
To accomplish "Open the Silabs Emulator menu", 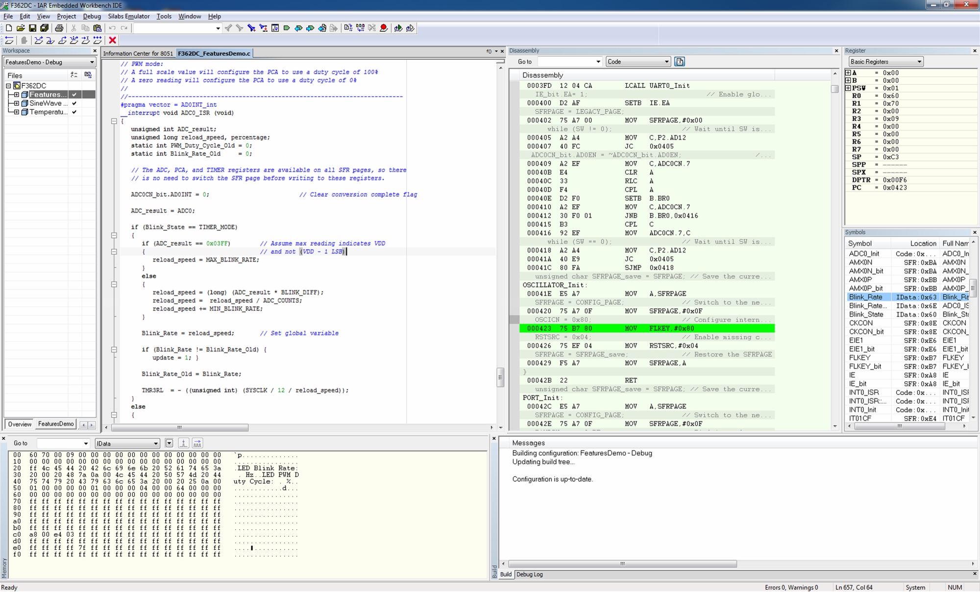I will tap(128, 16).
